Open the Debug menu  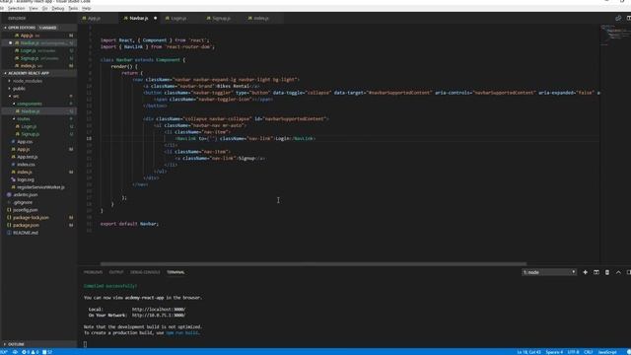coord(58,8)
